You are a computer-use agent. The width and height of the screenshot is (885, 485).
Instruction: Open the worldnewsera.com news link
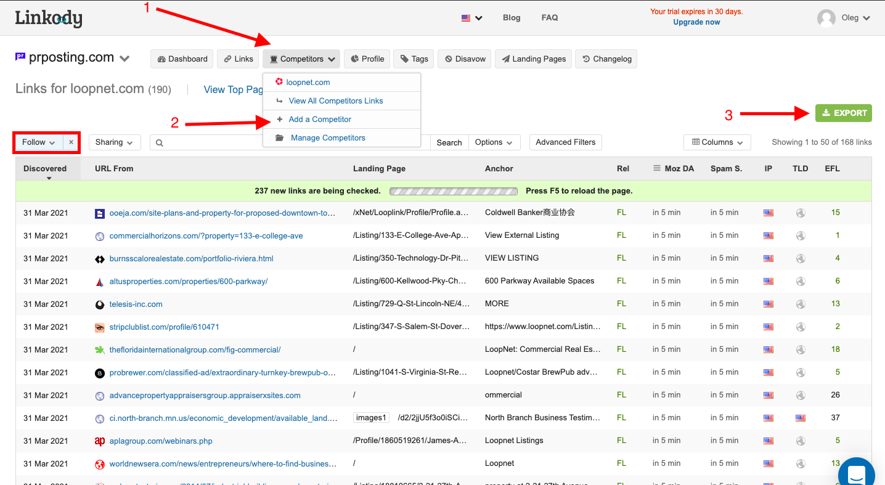click(223, 464)
